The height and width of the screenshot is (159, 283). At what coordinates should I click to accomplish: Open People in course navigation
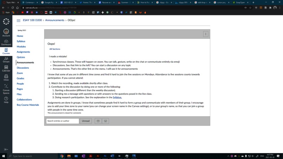pos(20,84)
